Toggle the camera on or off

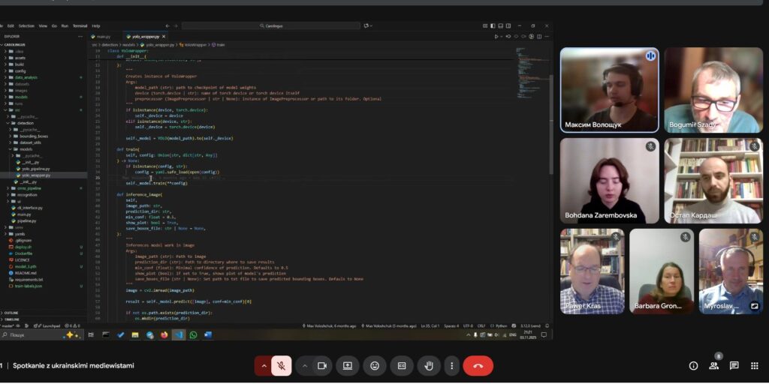[x=322, y=366]
